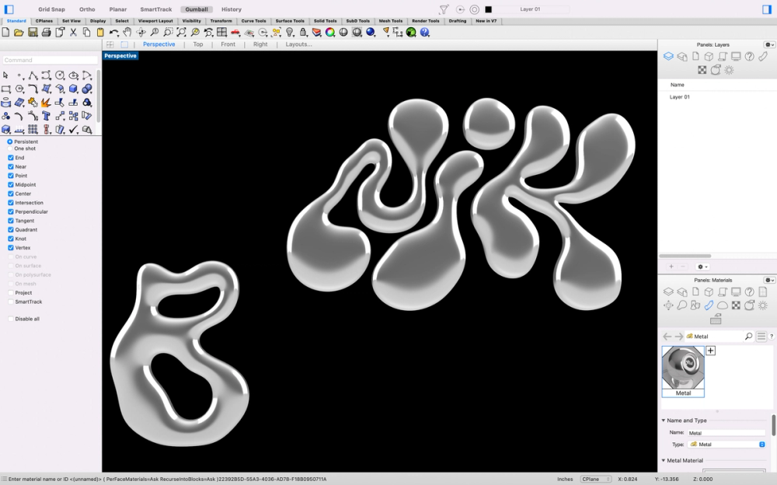Click the Undo arrow icon
This screenshot has width=777, height=485.
[114, 32]
